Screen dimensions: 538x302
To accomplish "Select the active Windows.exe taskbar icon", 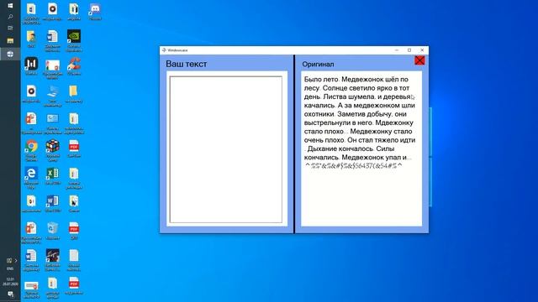I will click(x=10, y=54).
